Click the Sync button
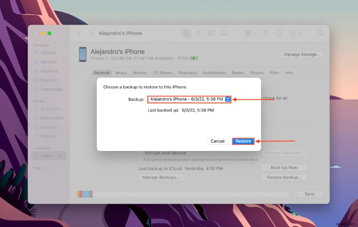 pos(309,194)
